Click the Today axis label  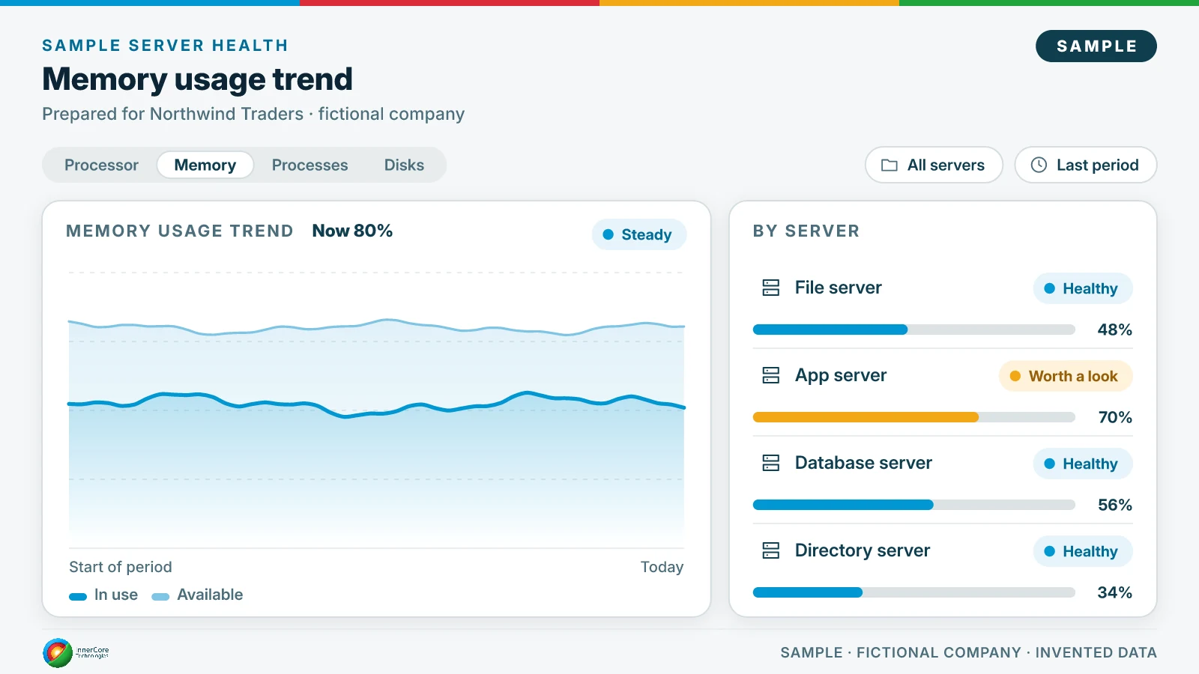pos(662,567)
